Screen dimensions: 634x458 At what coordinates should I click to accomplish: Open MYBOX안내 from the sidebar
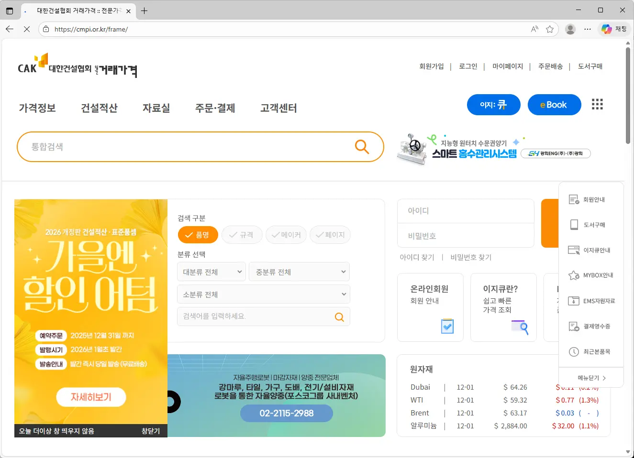coord(591,275)
